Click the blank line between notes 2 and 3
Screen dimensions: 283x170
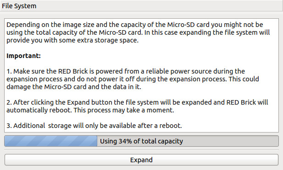coord(141,118)
